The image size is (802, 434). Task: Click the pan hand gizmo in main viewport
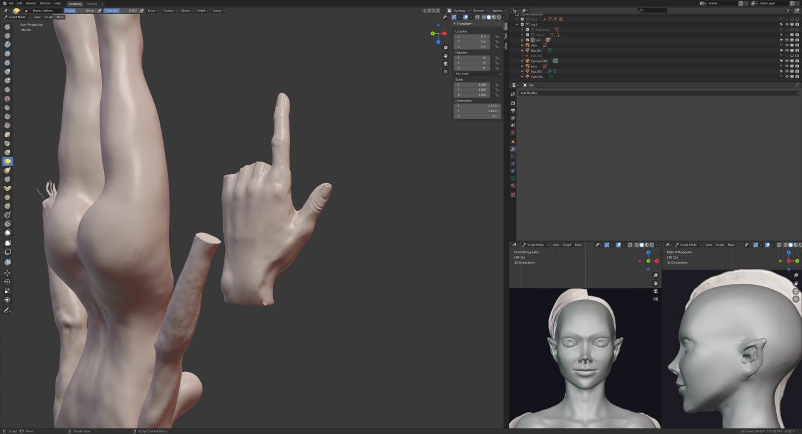pyautogui.click(x=445, y=56)
